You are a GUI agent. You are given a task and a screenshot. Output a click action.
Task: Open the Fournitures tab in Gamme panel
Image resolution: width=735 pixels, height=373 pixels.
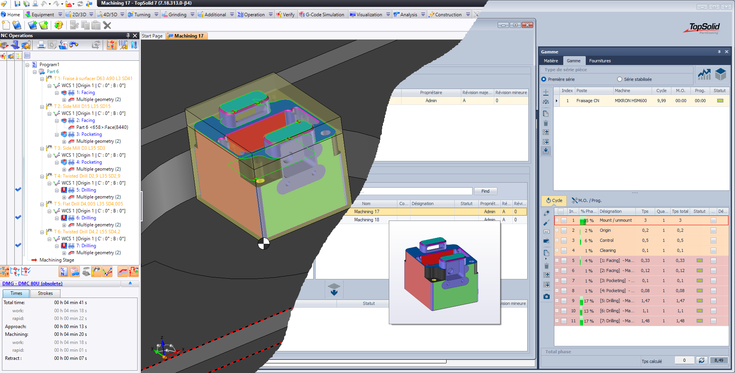tap(600, 61)
